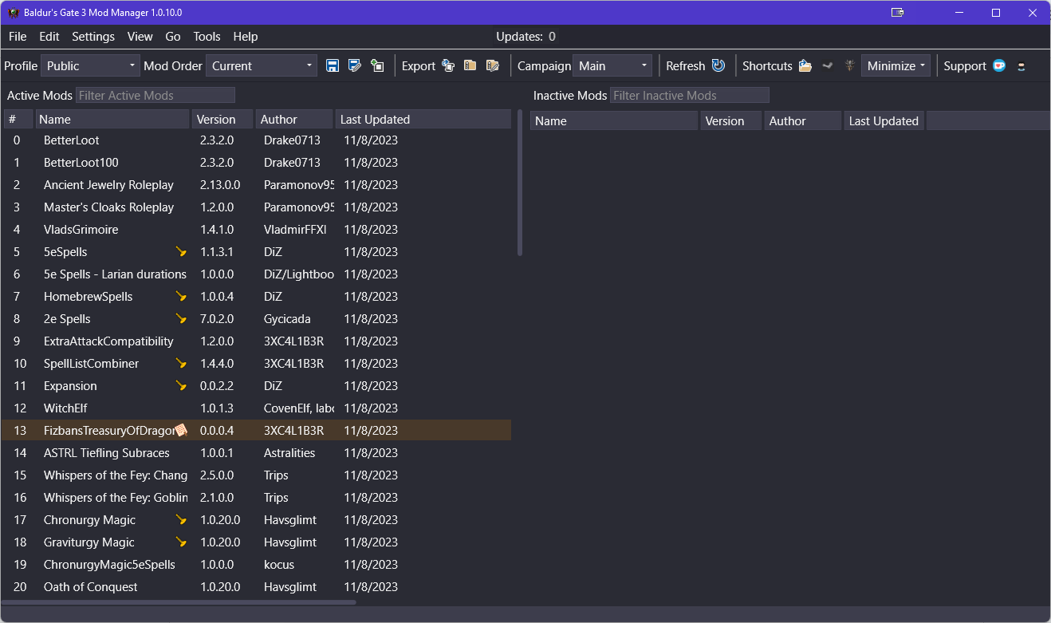Click the # index column header
1051x623 pixels.
(x=18, y=119)
